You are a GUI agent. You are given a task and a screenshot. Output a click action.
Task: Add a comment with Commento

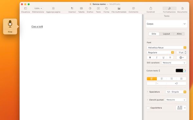click(134, 10)
